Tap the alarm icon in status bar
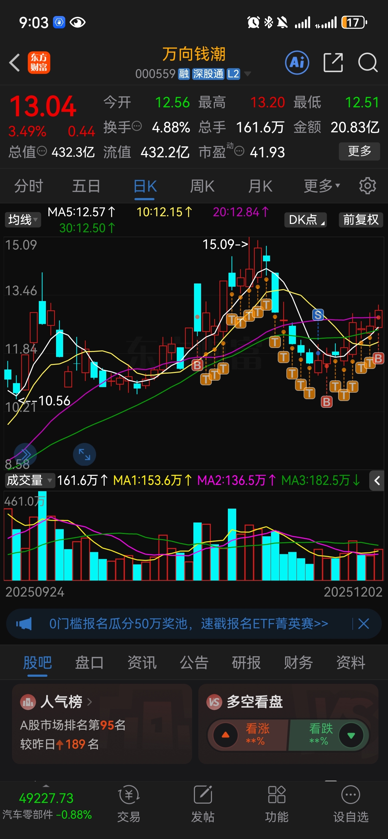The height and width of the screenshot is (839, 388). coord(253,23)
